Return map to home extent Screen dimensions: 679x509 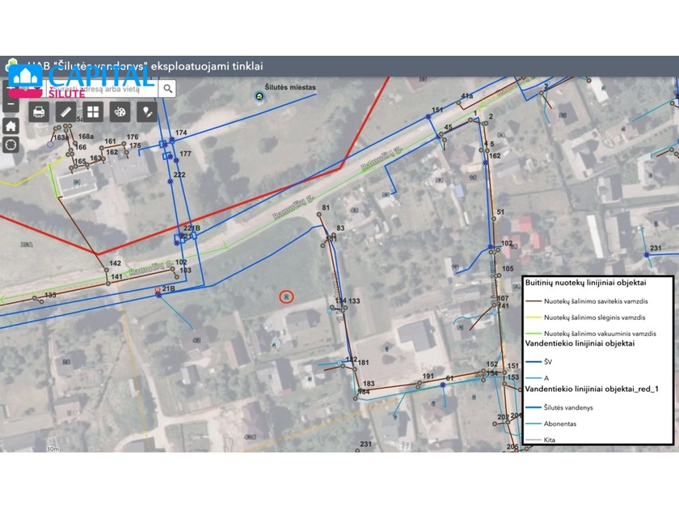click(11, 126)
